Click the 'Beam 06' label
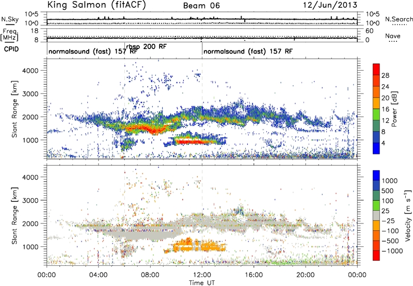Image resolution: width=413 pixels, height=286 pixels. [x=201, y=6]
